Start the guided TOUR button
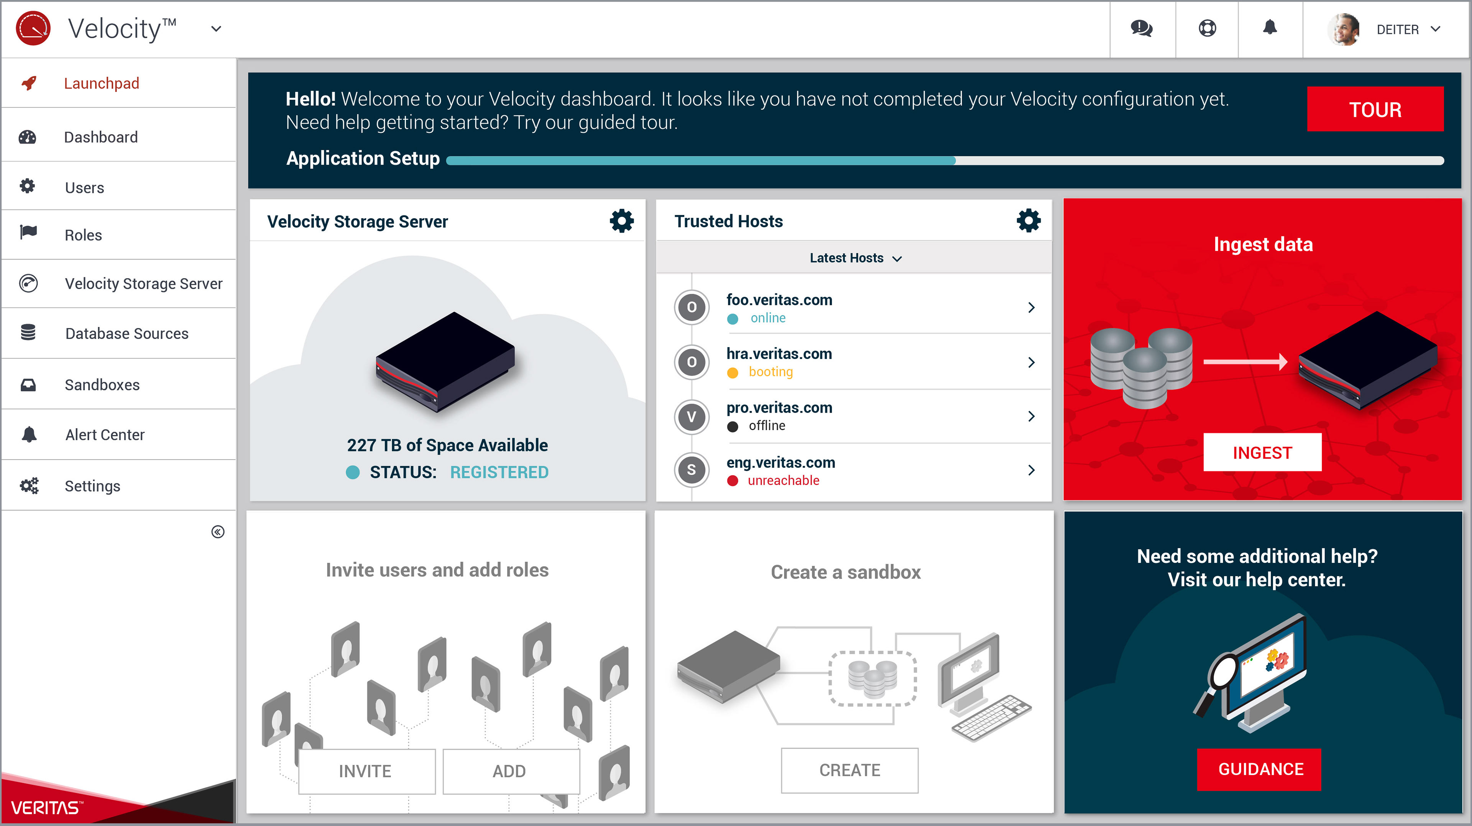This screenshot has width=1472, height=826. (x=1374, y=109)
